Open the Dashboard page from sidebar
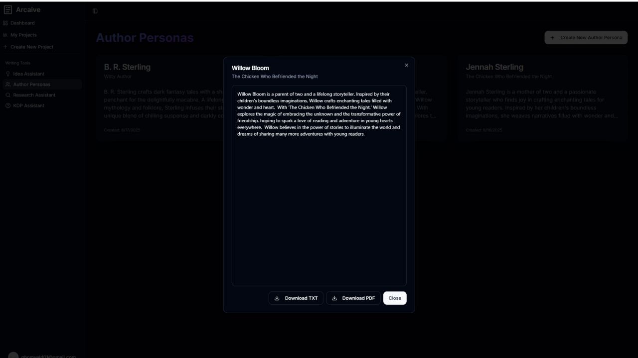Screen dimensions: 638x358 (19, 23)
